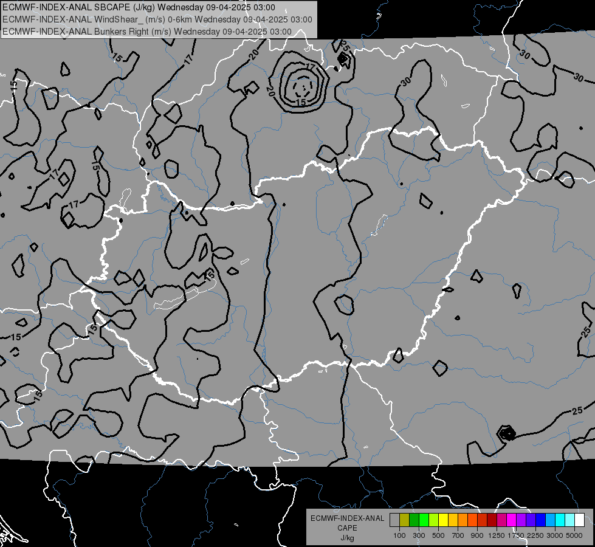This screenshot has height=547, width=595.
Task: Click the CAPE label in the legend
Action: click(347, 528)
